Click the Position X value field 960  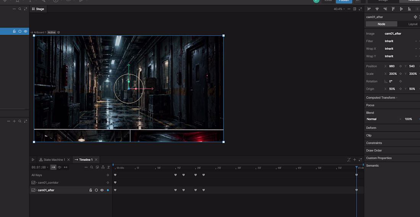pyautogui.click(x=392, y=66)
